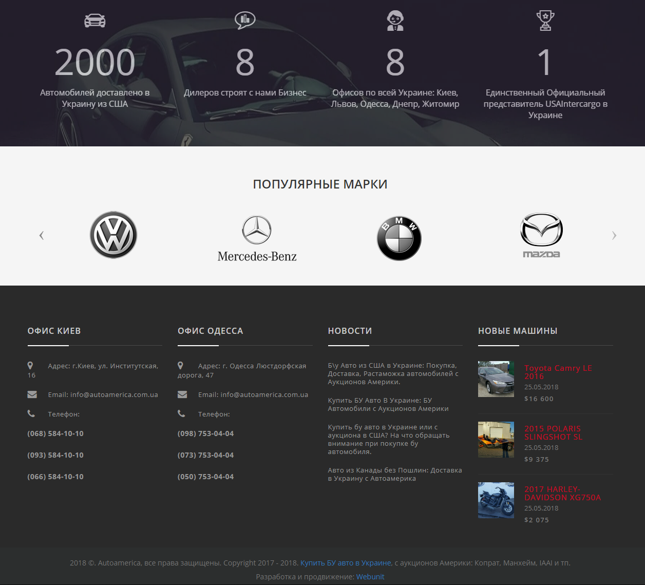This screenshot has width=645, height=585.
Task: Click the phone icon in Офис Киев
Action: [31, 413]
